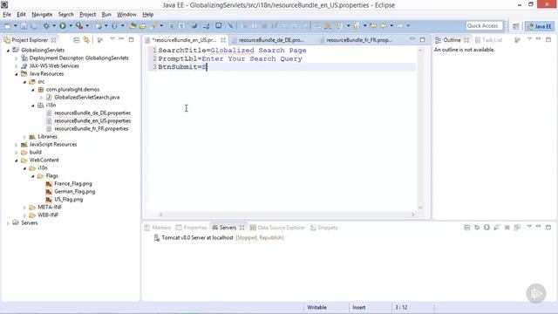Click the green Run button icon
Screen dimensions: 558x314
[x=63, y=25]
